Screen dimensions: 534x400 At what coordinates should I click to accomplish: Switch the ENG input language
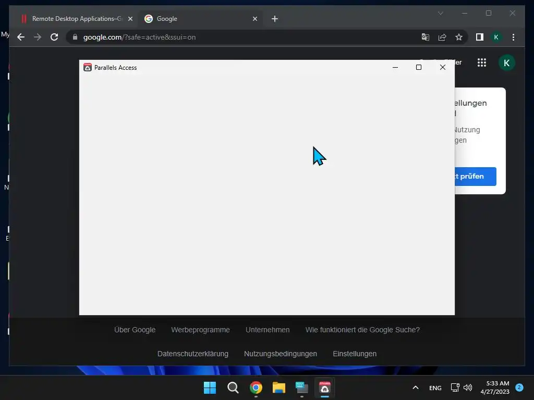click(x=435, y=388)
